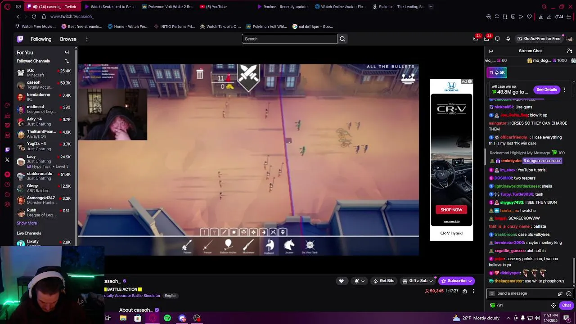Open the 26°F Mostly cloudy weather widget
The width and height of the screenshot is (576, 324).
pyautogui.click(x=476, y=318)
